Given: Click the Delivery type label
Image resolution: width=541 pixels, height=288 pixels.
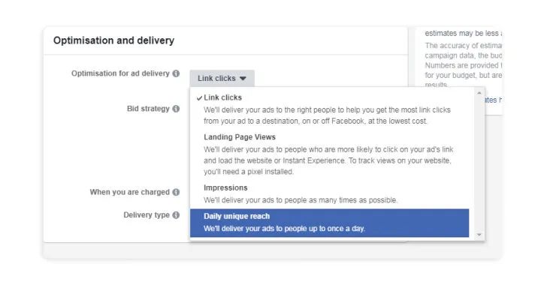Looking at the screenshot, I should pyautogui.click(x=147, y=215).
